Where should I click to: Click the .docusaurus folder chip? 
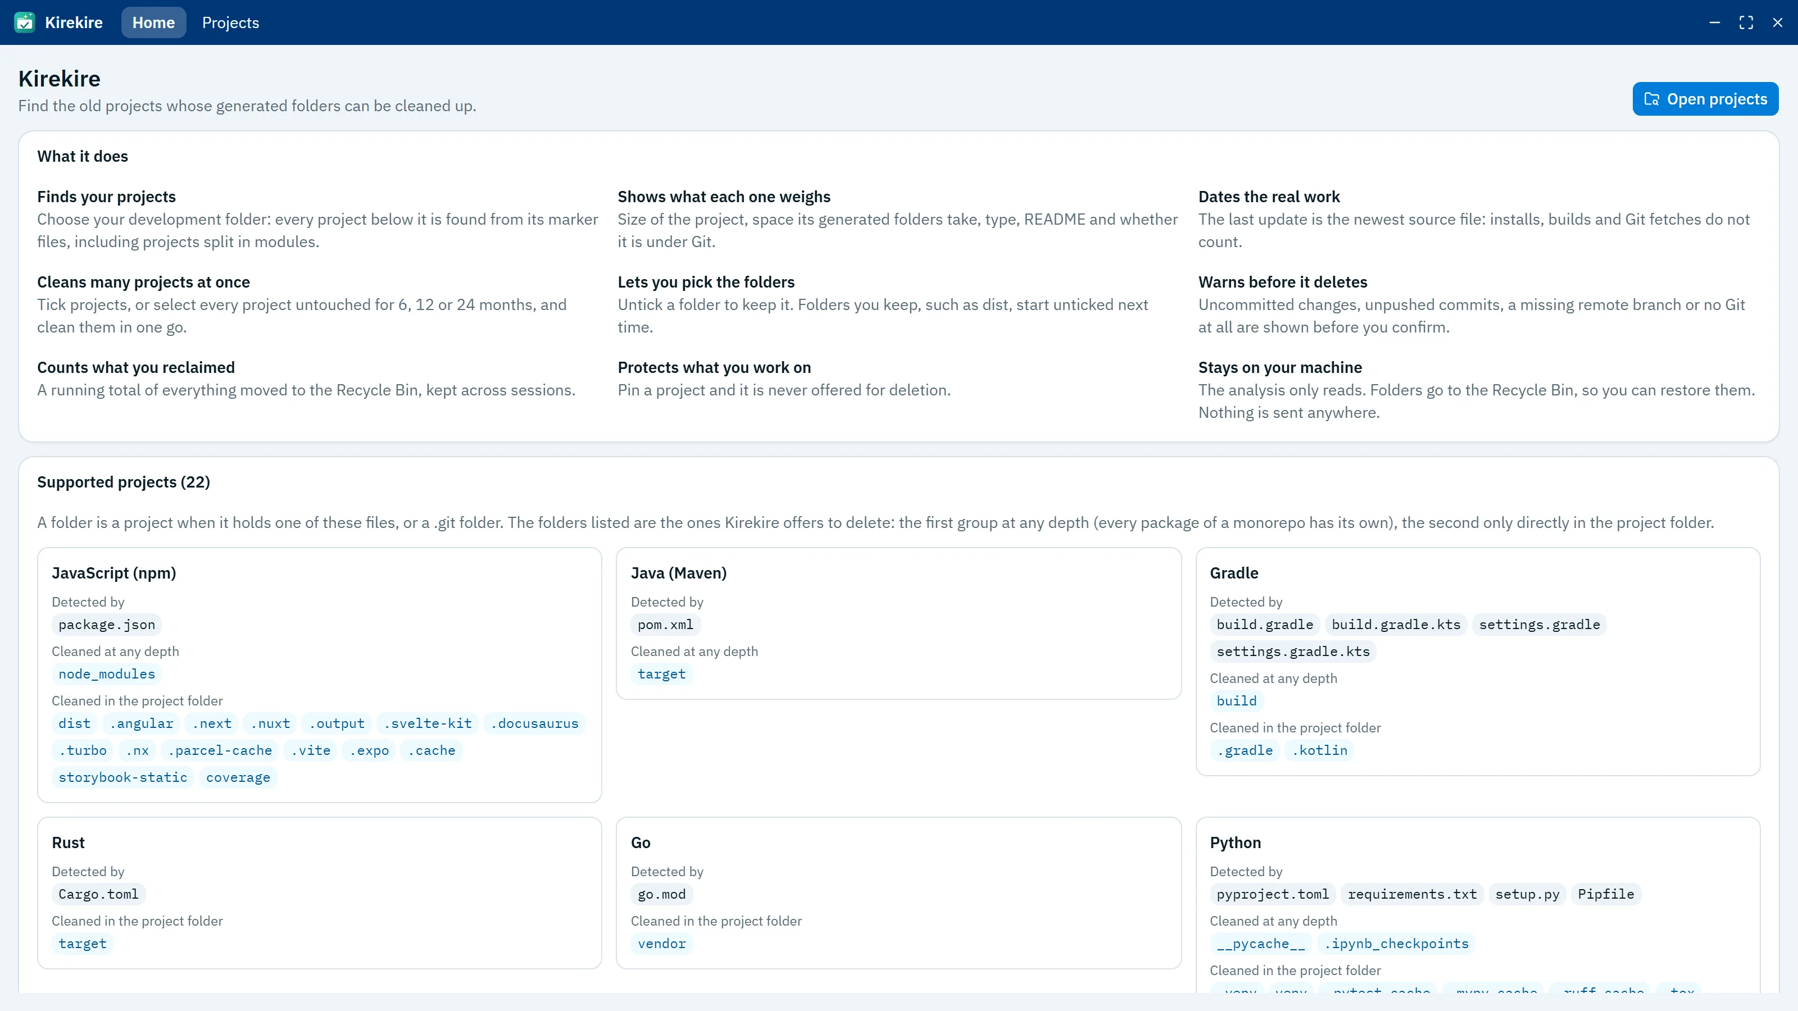click(535, 723)
